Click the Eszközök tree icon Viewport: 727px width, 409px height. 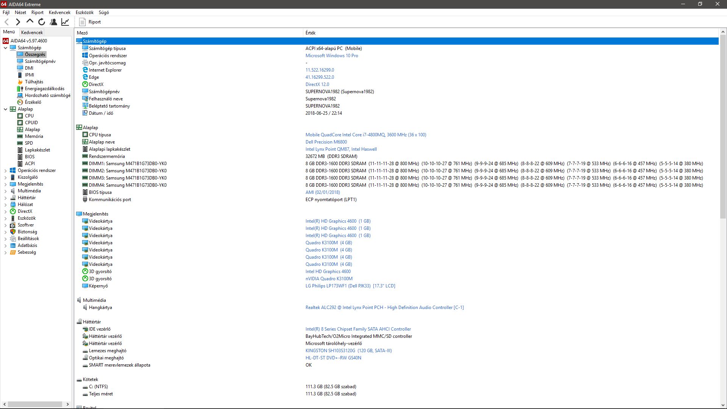(x=13, y=218)
